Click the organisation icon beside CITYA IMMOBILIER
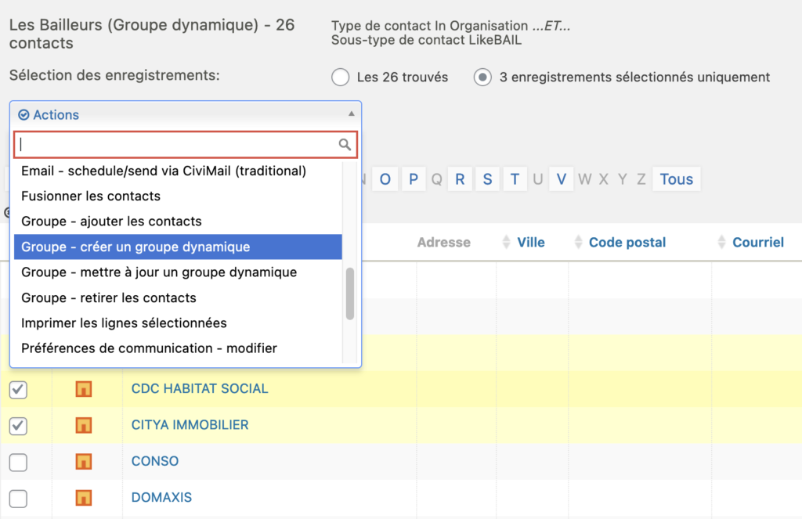This screenshot has height=519, width=802. click(x=83, y=425)
